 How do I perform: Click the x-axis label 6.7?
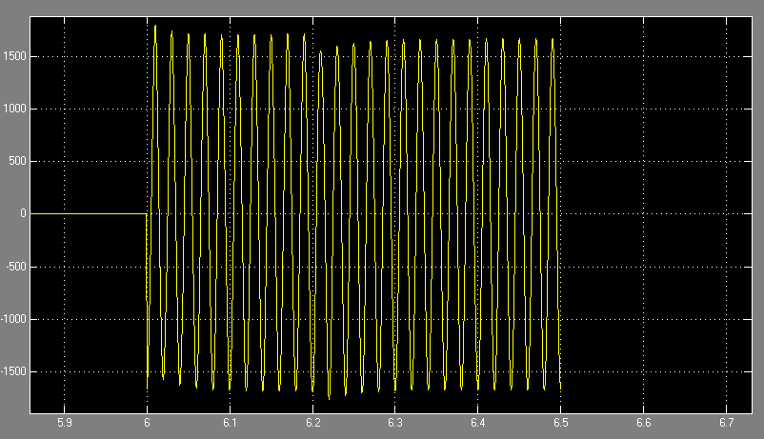point(727,423)
